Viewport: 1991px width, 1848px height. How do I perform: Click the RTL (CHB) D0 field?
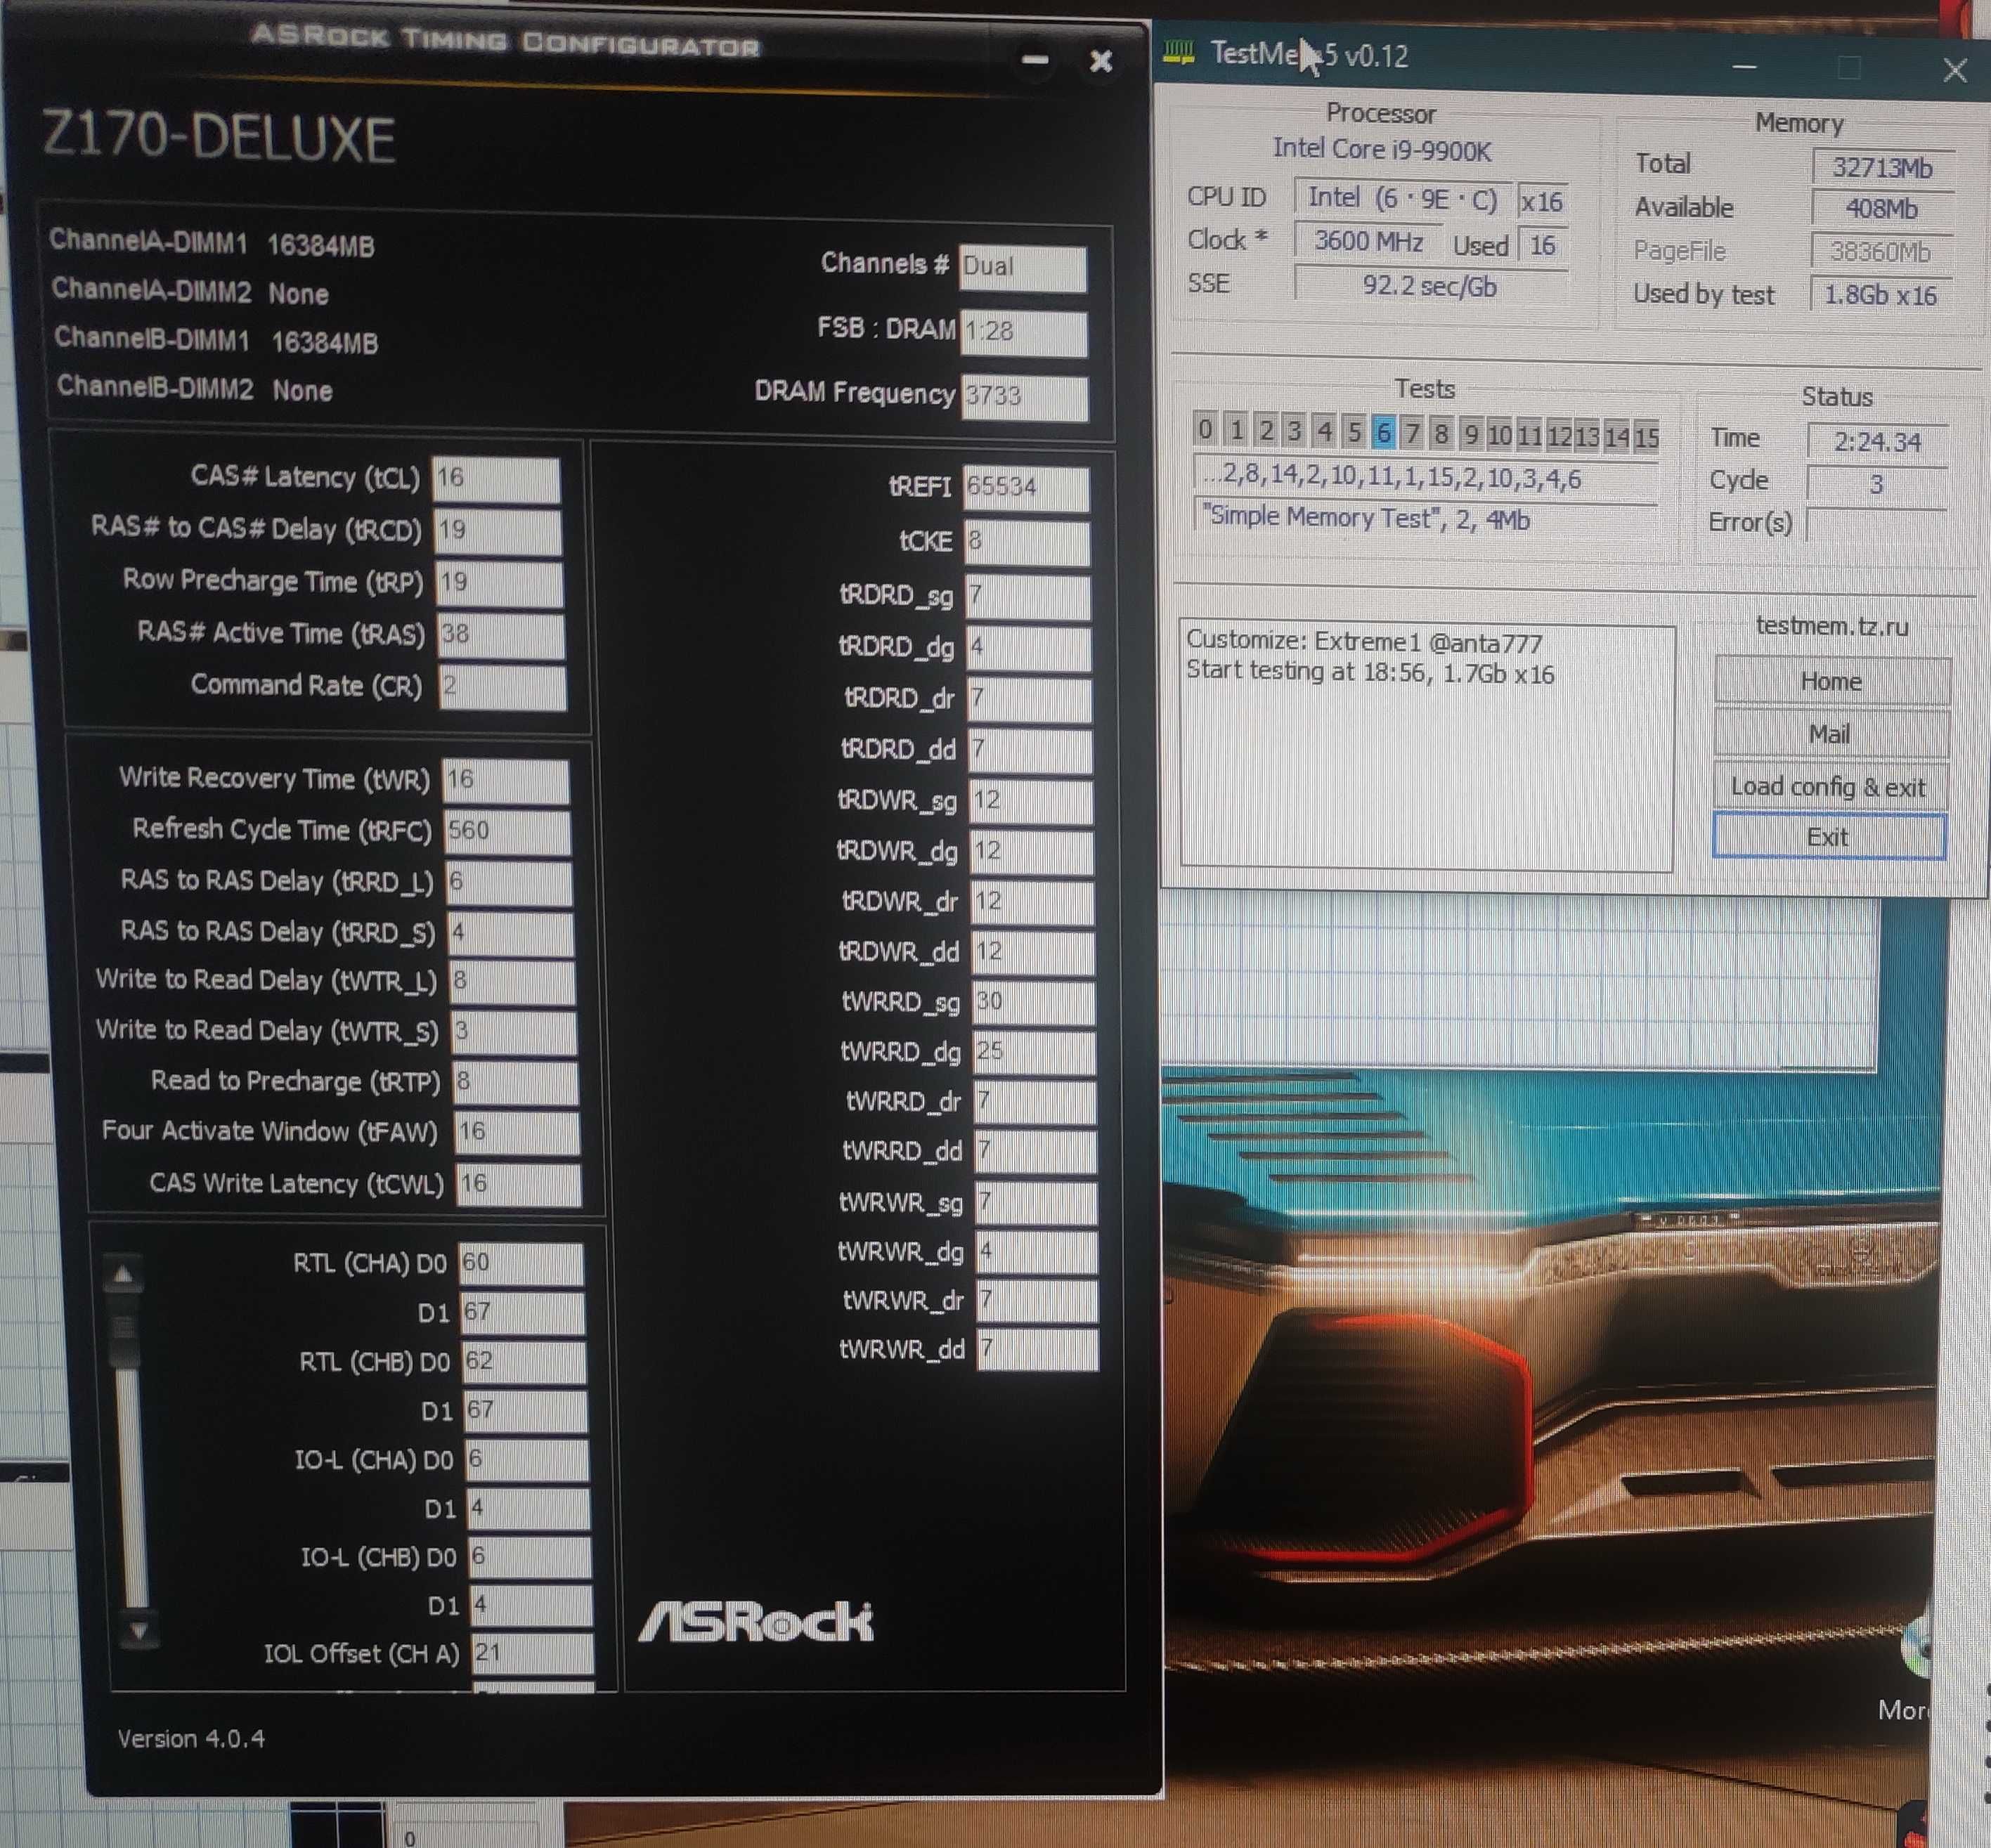[524, 1363]
